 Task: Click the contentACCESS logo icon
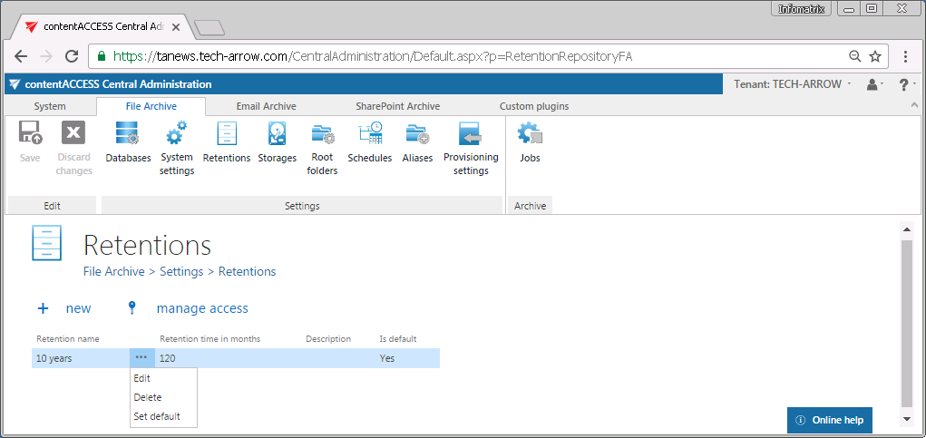(x=15, y=84)
